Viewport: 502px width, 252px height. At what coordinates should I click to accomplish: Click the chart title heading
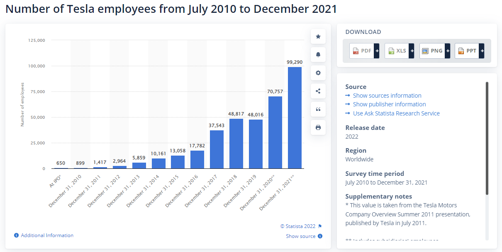(171, 9)
